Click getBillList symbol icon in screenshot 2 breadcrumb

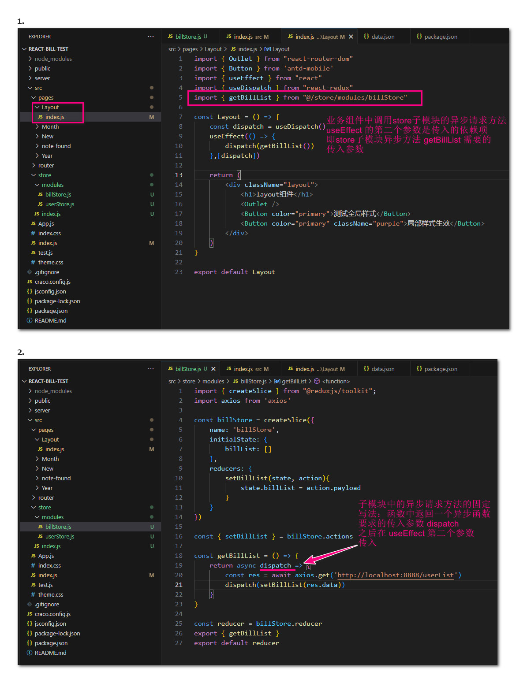[x=277, y=381]
